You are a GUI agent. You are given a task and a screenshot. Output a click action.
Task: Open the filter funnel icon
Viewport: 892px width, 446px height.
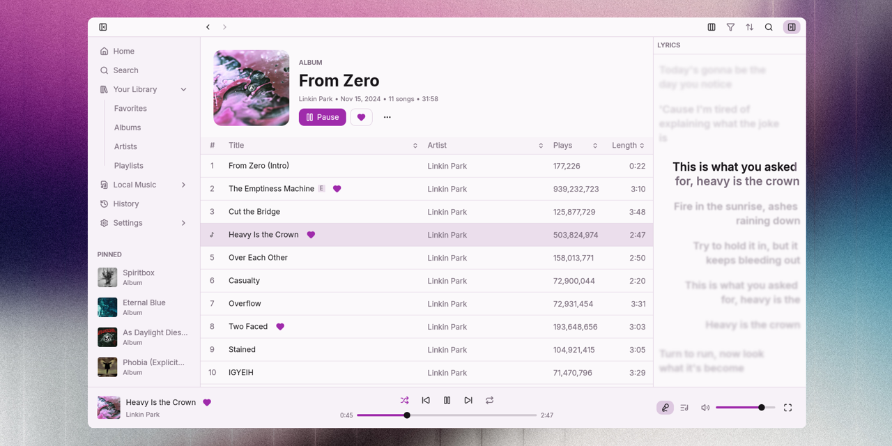[730, 27]
